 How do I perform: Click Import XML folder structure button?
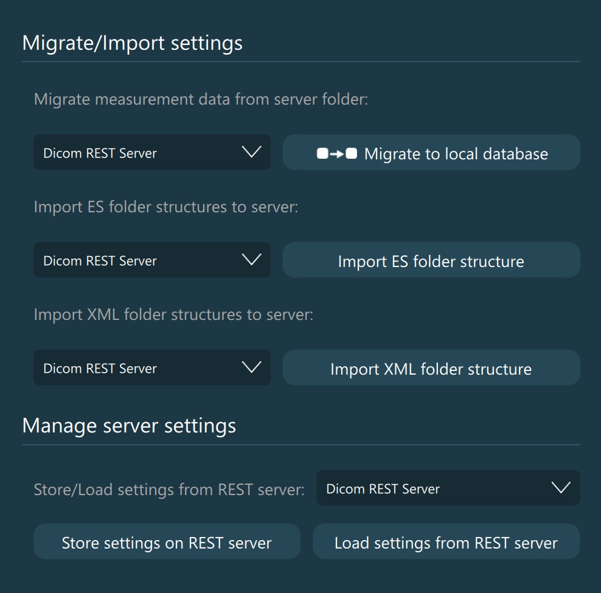[431, 369]
